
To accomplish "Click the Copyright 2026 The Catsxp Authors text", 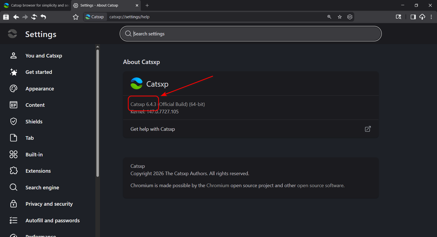I will pos(190,174).
